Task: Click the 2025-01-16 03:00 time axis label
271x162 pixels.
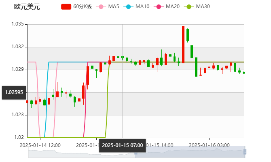Action: pos(210,145)
